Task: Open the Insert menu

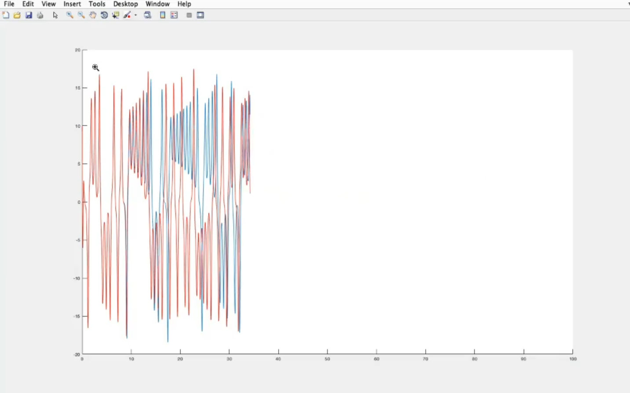Action: pos(72,4)
